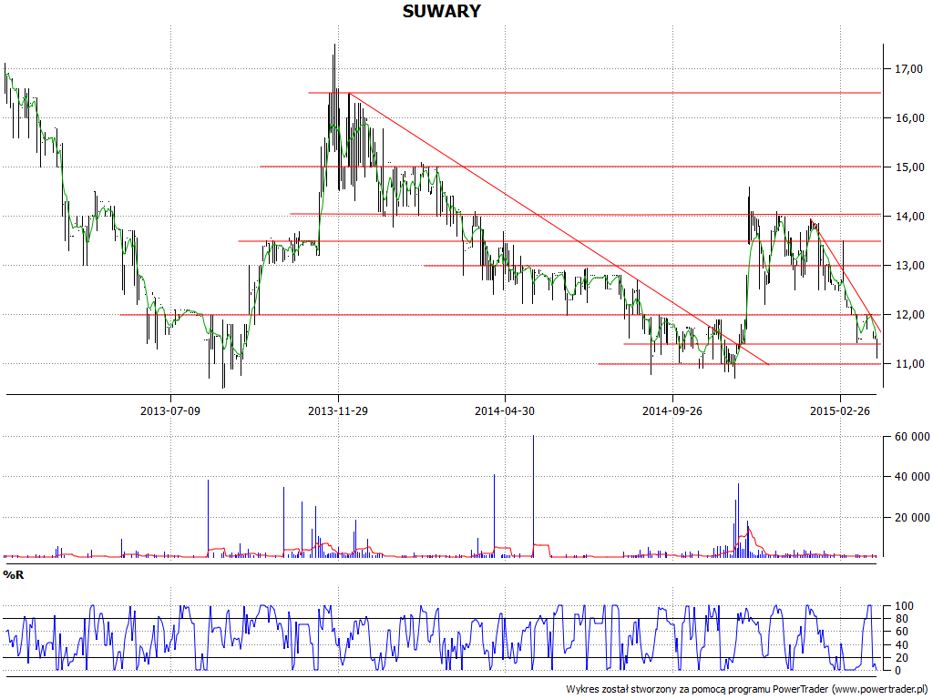Viewport: 933px width, 699px height.
Task: Click the 15,00 price axis label
Action: click(910, 167)
